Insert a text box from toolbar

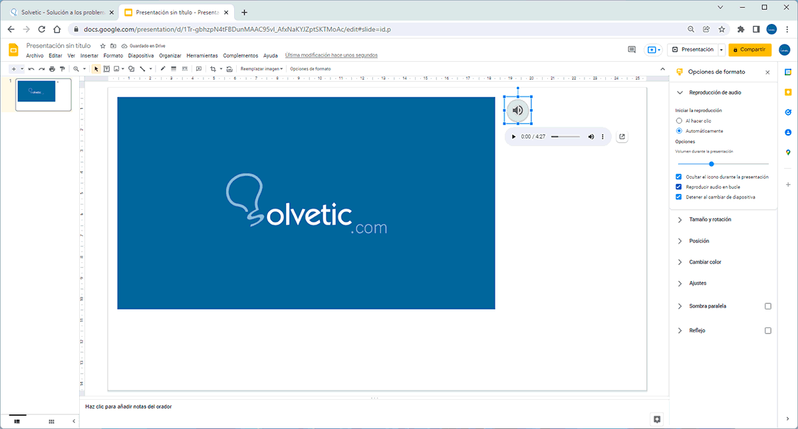[106, 69]
